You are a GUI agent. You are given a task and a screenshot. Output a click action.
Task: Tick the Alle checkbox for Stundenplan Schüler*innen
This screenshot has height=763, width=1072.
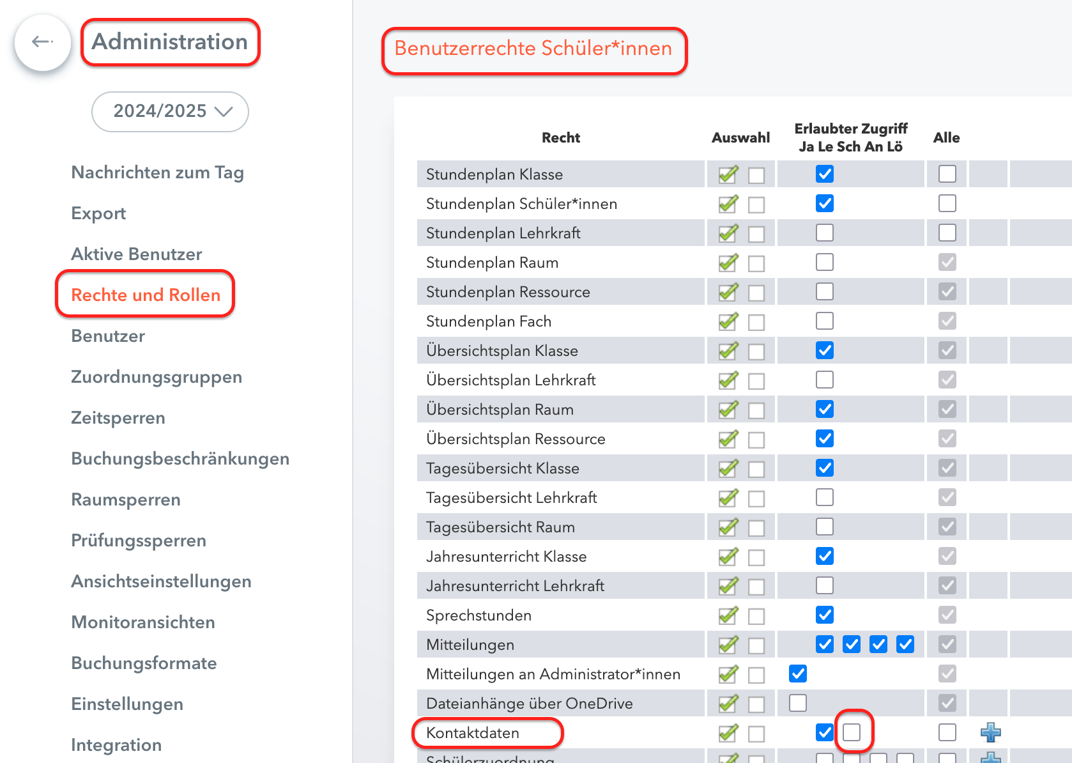(x=947, y=203)
